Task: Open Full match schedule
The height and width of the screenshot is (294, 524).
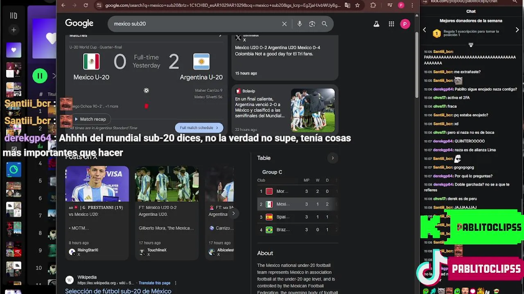Action: (199, 128)
